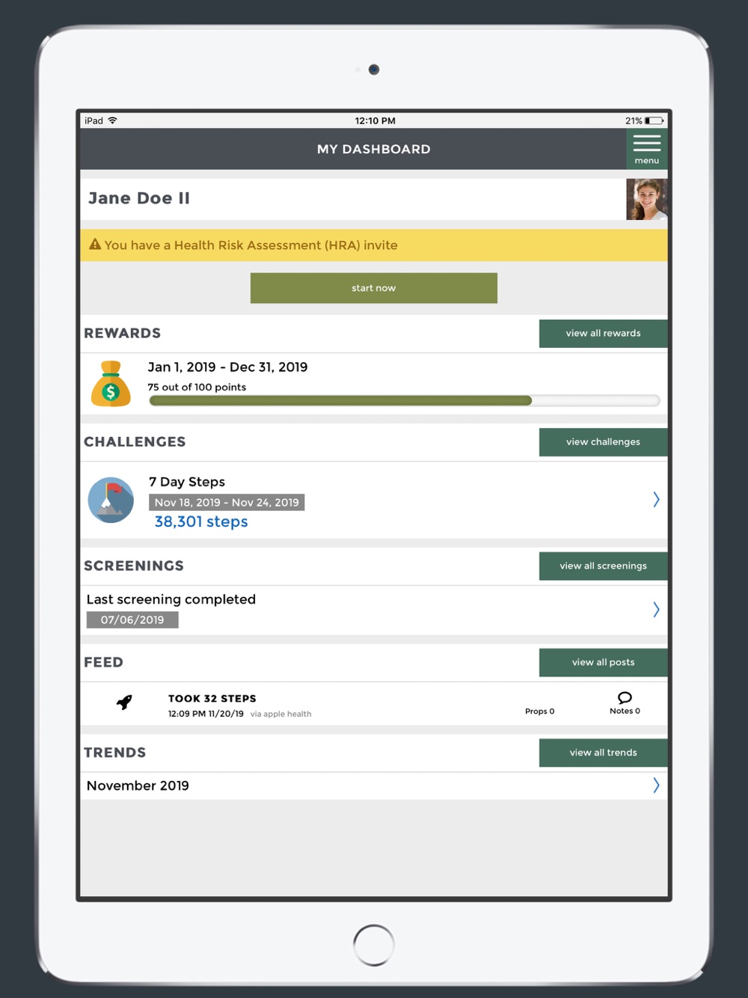Tap Jane Doe II profile photo
748x998 pixels.
(646, 199)
